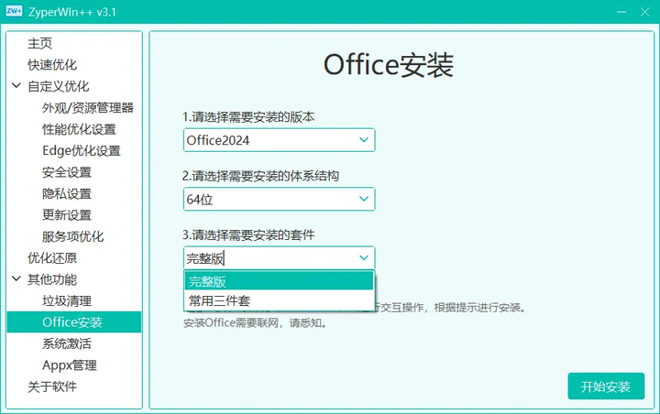Open the 64位 architecture dropdown
This screenshot has height=414, width=660.
click(x=279, y=199)
